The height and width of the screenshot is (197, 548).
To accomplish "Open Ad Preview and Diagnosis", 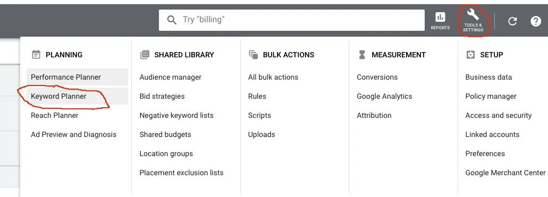I will (x=73, y=134).
